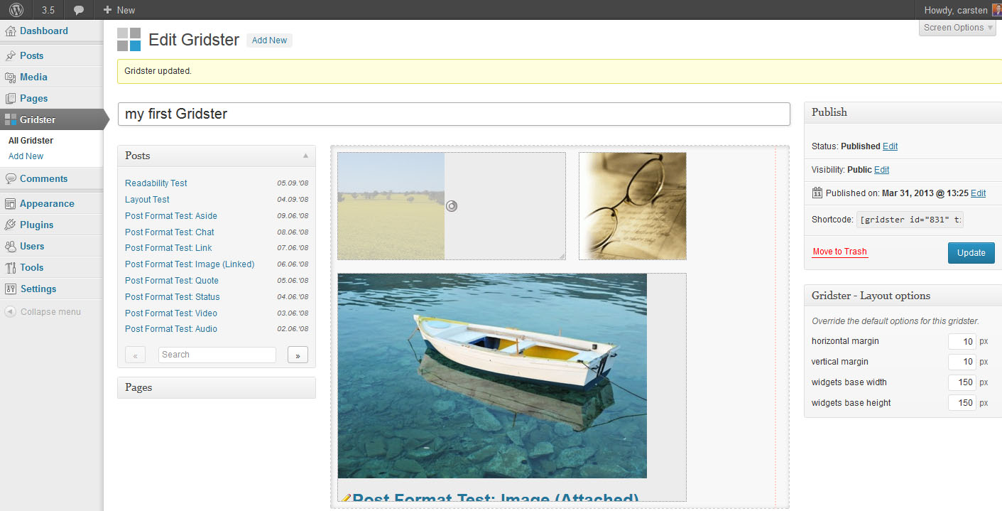1002x511 pixels.
Task: Click the Comments bubble icon in sidebar
Action: point(10,178)
